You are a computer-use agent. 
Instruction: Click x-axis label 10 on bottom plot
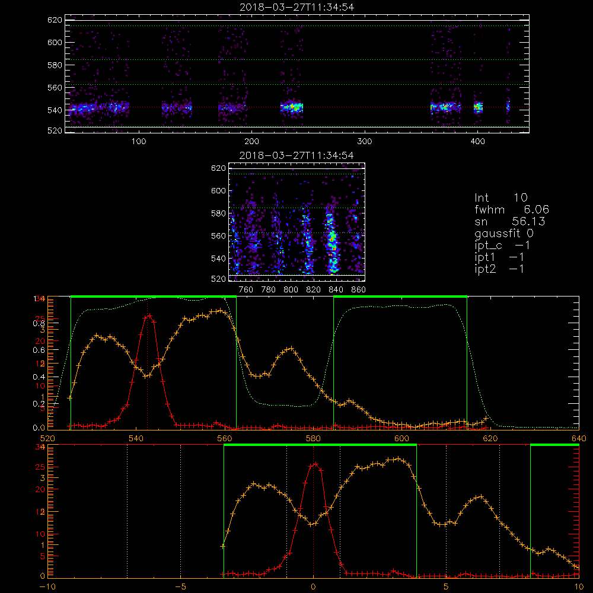pos(579,587)
